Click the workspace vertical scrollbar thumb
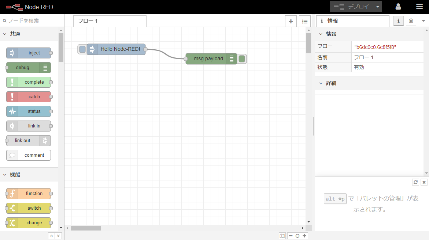The width and height of the screenshot is (429, 240). [308, 43]
